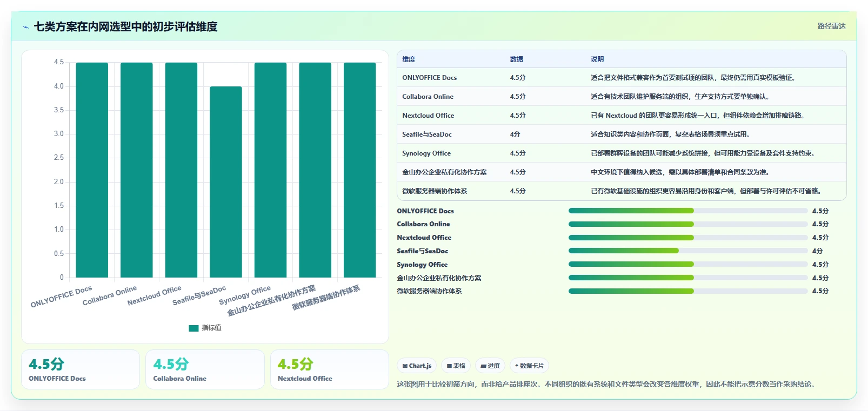Open the Collabora Online 4.5分 data card
868x411 pixels.
(x=205, y=369)
